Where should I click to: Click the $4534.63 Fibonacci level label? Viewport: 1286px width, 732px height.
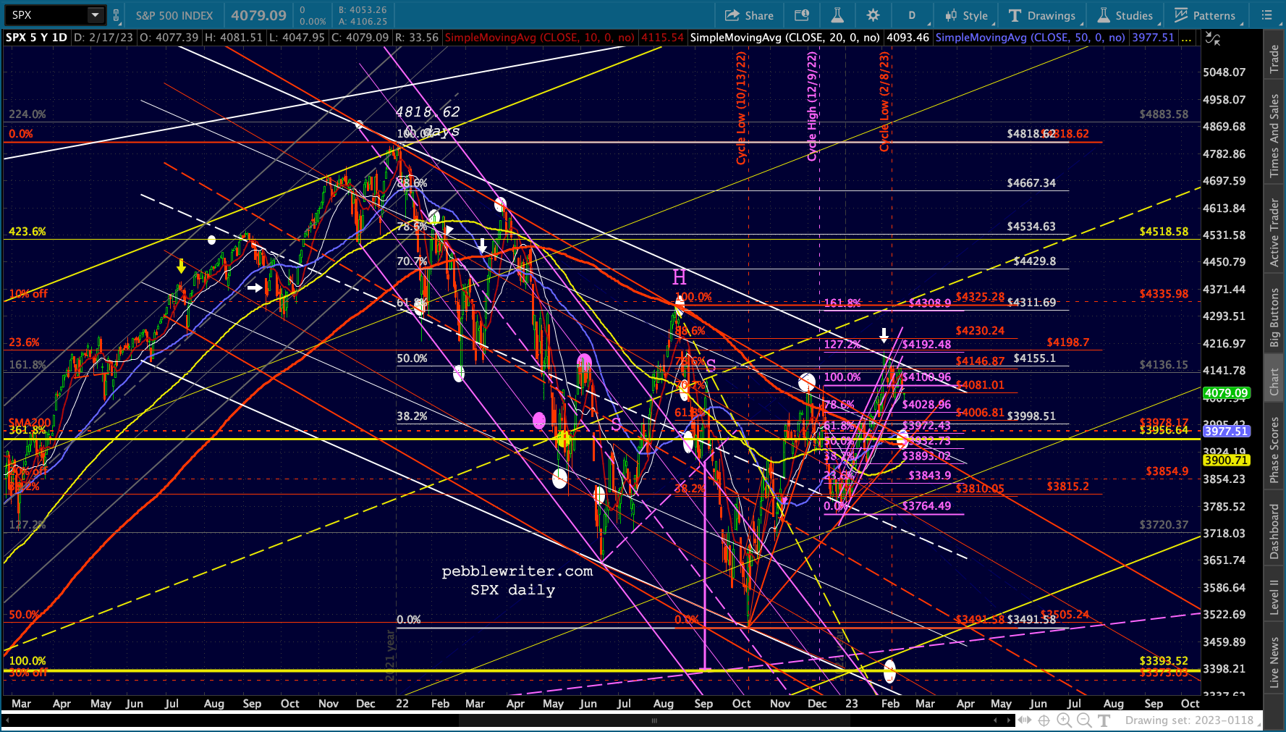1031,227
